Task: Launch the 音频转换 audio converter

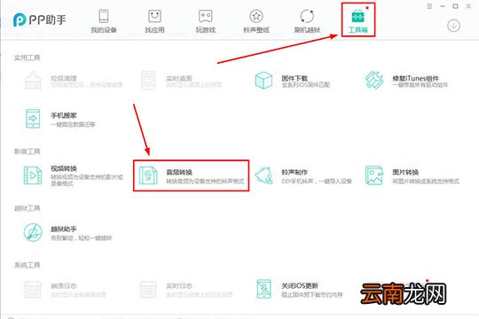Action: pos(192,175)
